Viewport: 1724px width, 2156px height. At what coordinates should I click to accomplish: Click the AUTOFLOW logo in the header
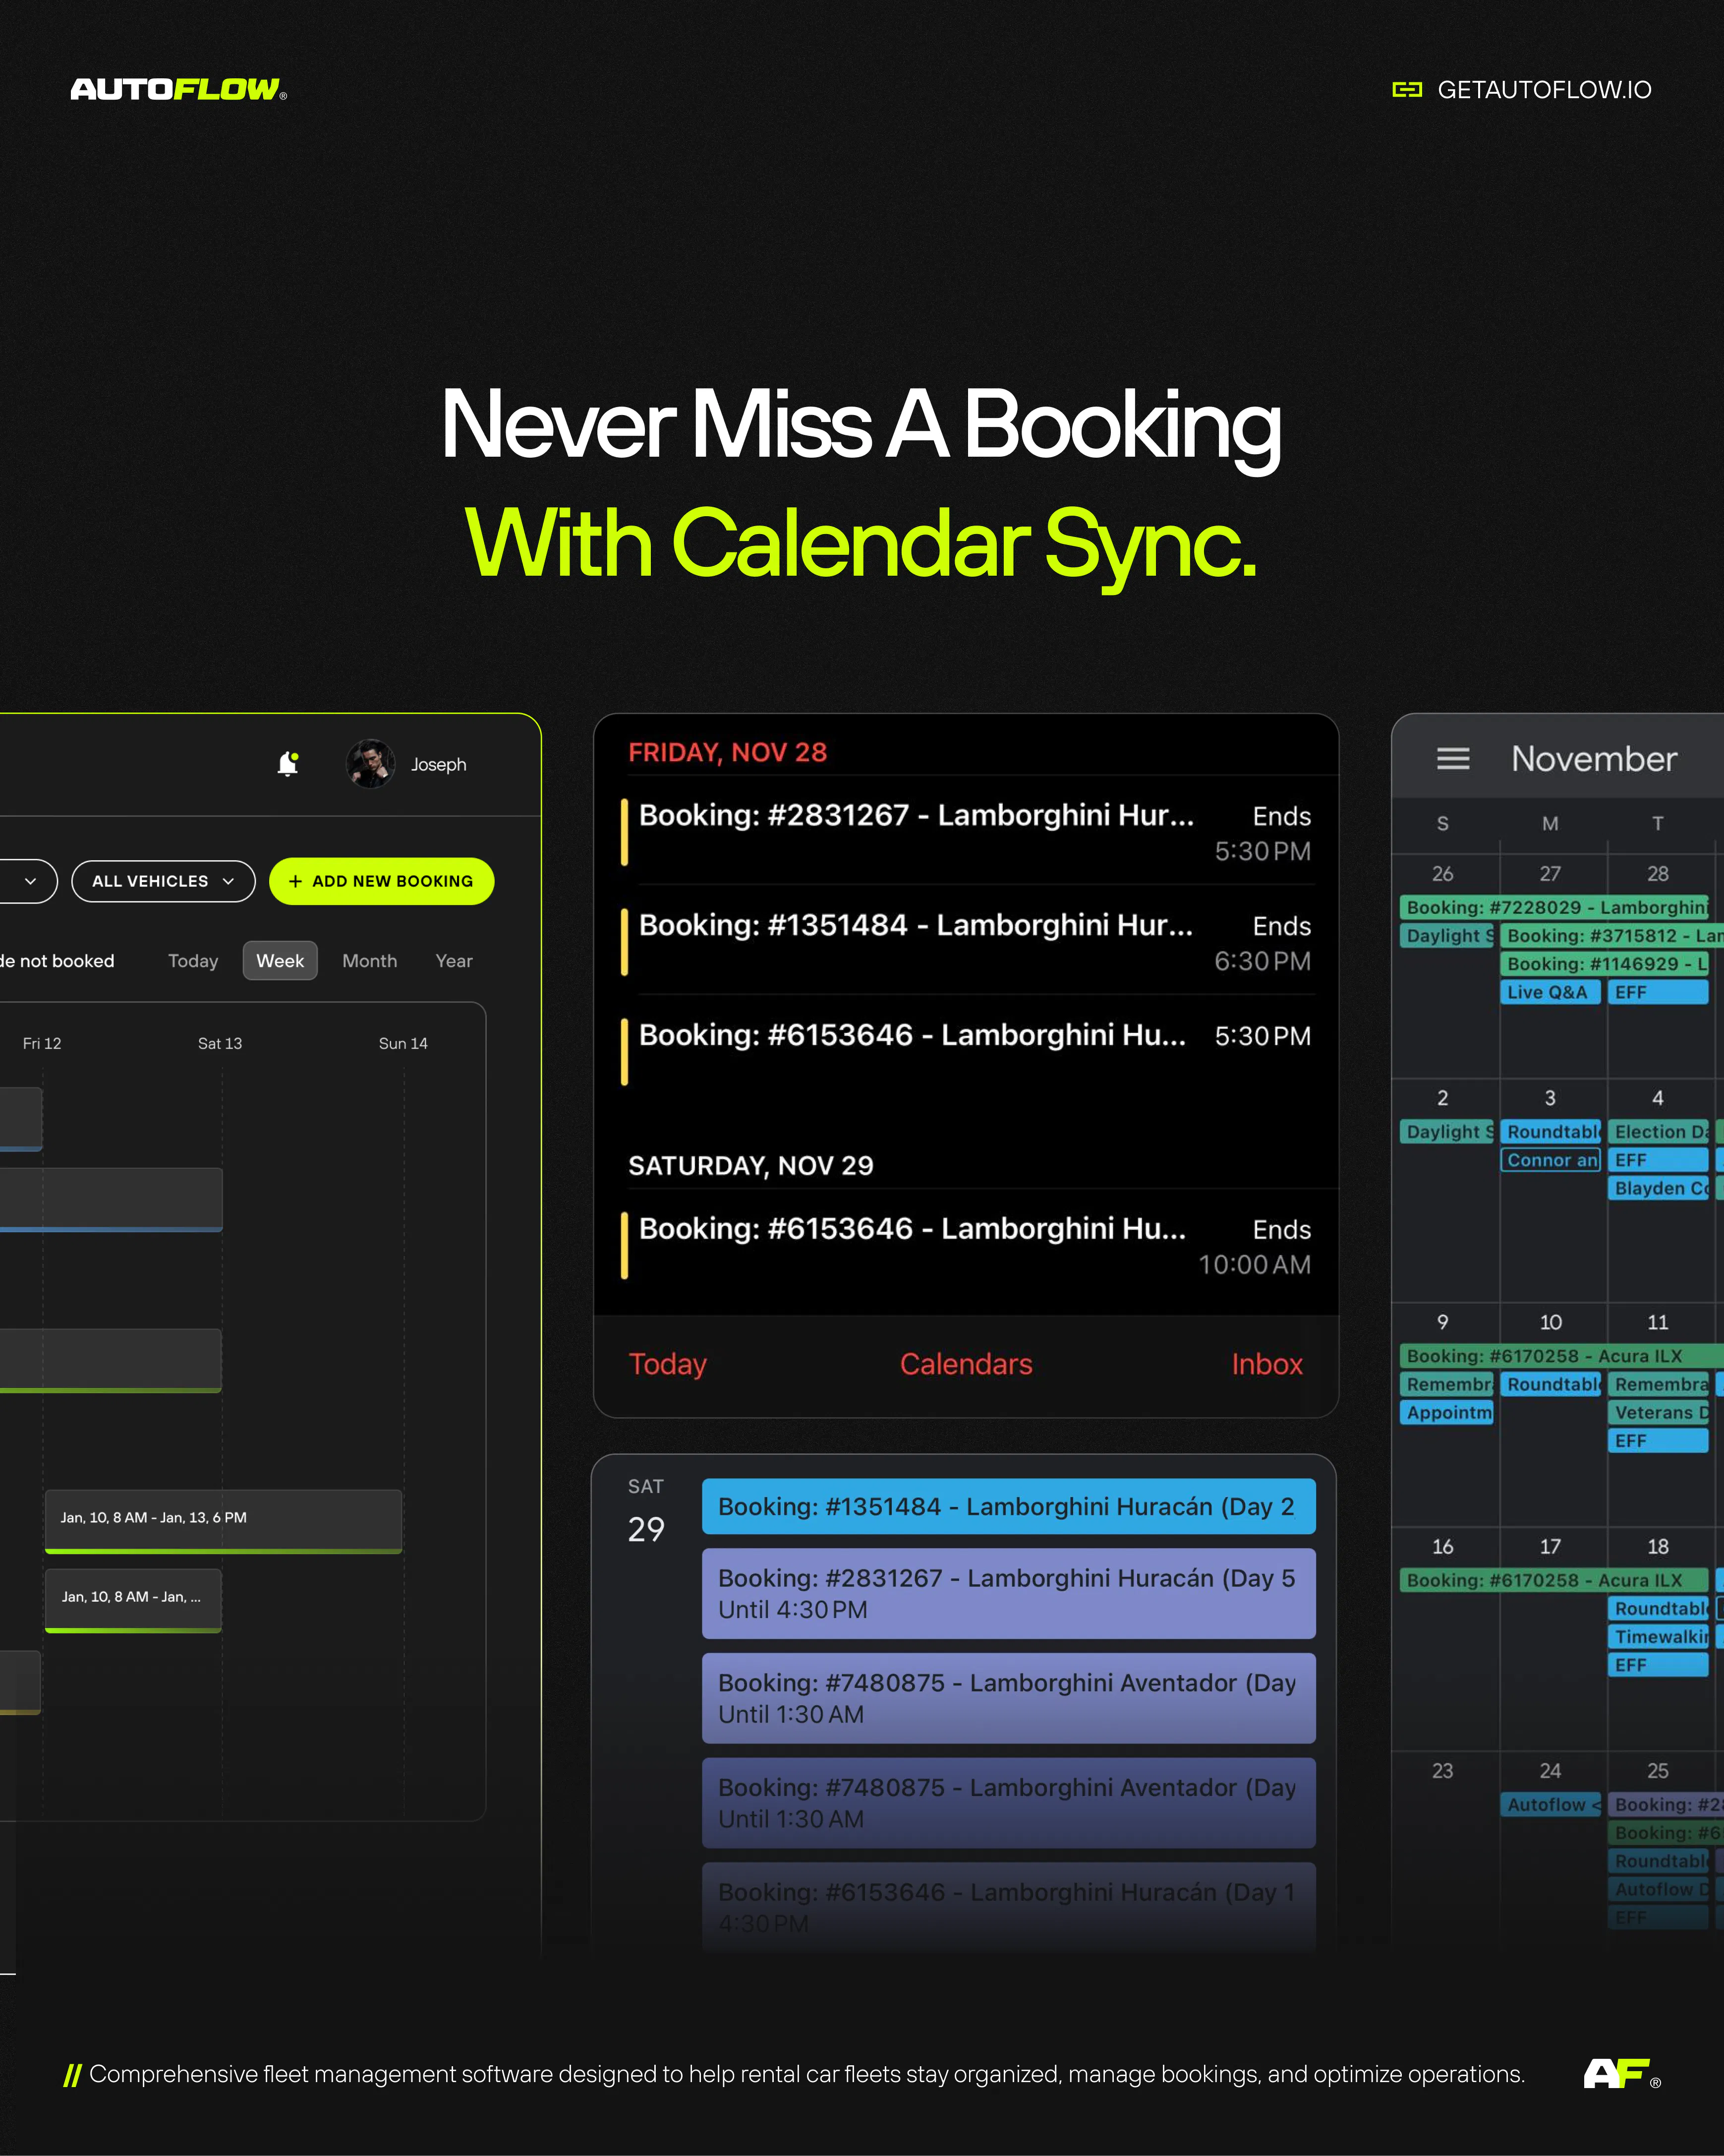click(x=179, y=90)
